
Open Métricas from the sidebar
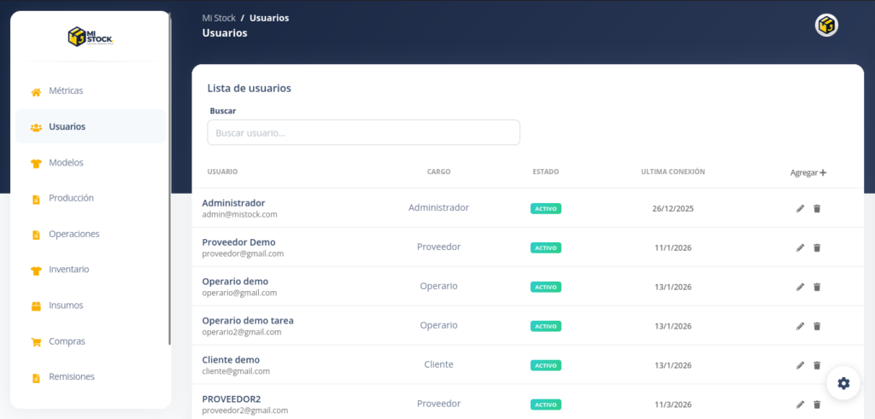coord(66,90)
